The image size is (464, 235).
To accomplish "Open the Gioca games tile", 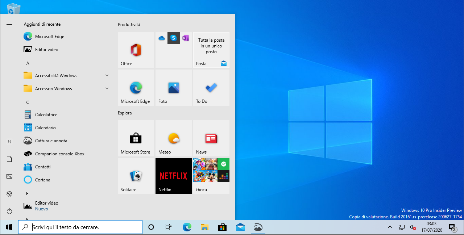I will pyautogui.click(x=211, y=176).
